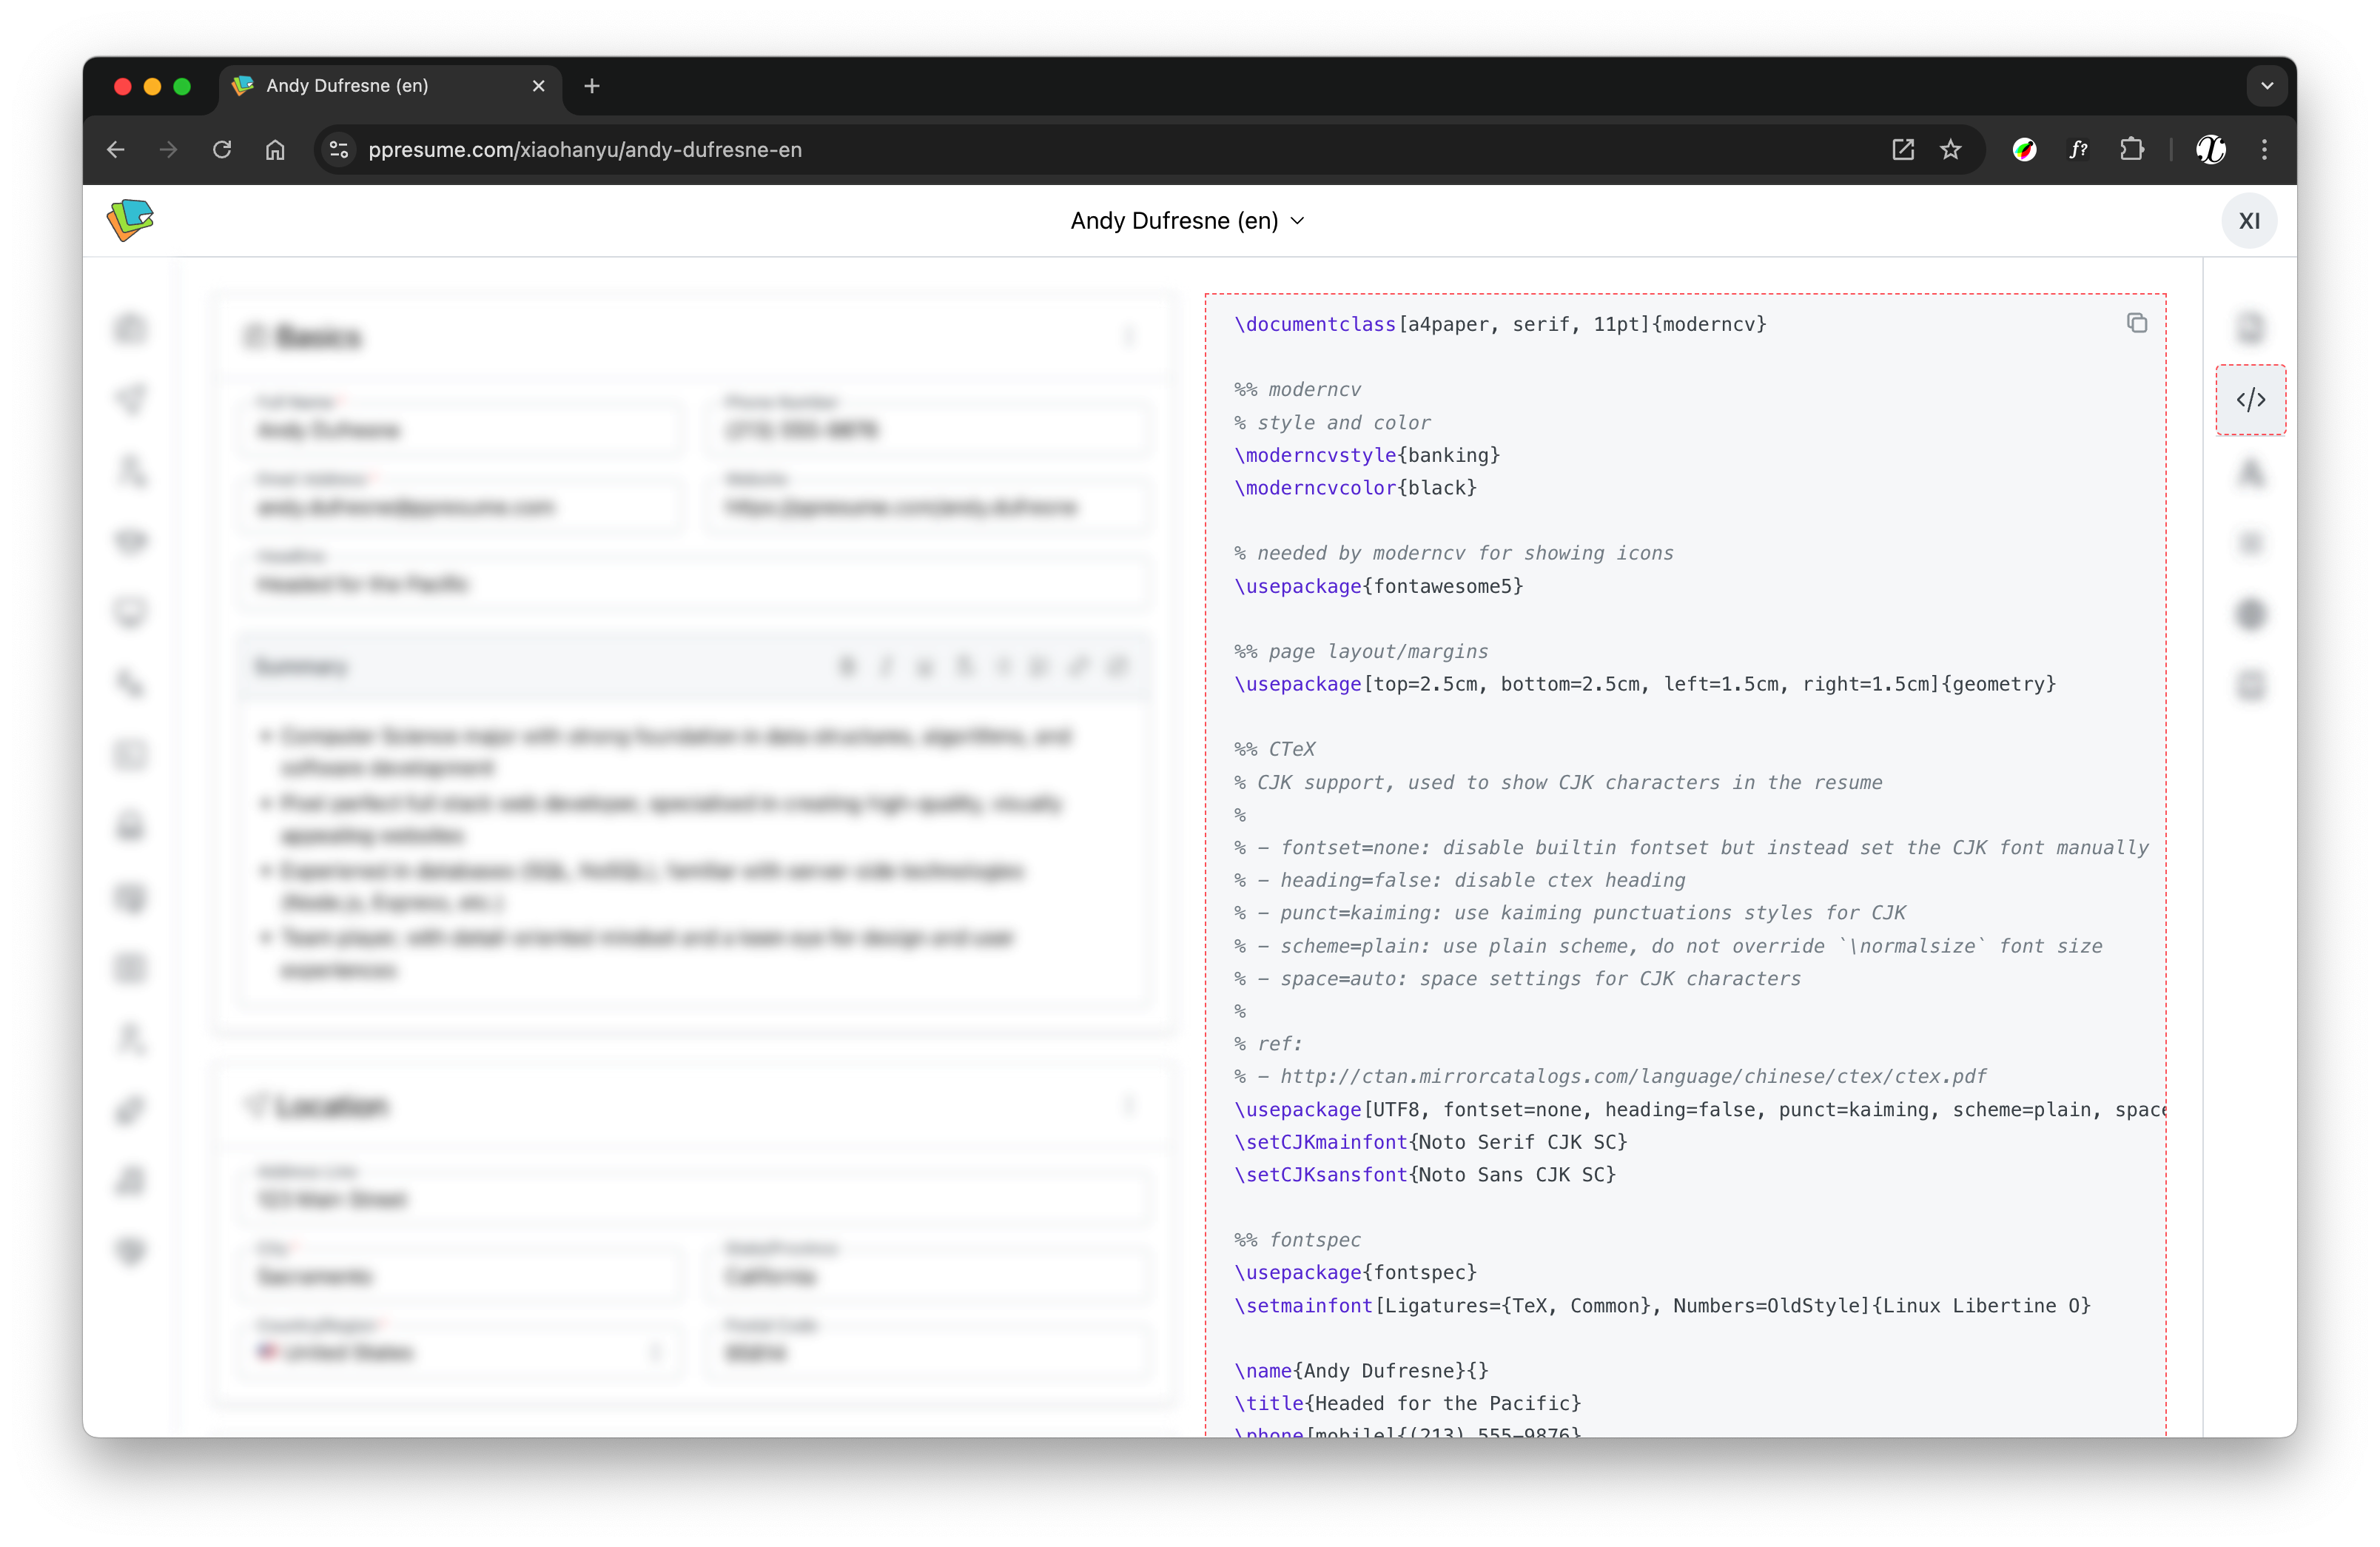The width and height of the screenshot is (2380, 1547).
Task: Expand the tab search chevron dropdown
Action: 2267,86
